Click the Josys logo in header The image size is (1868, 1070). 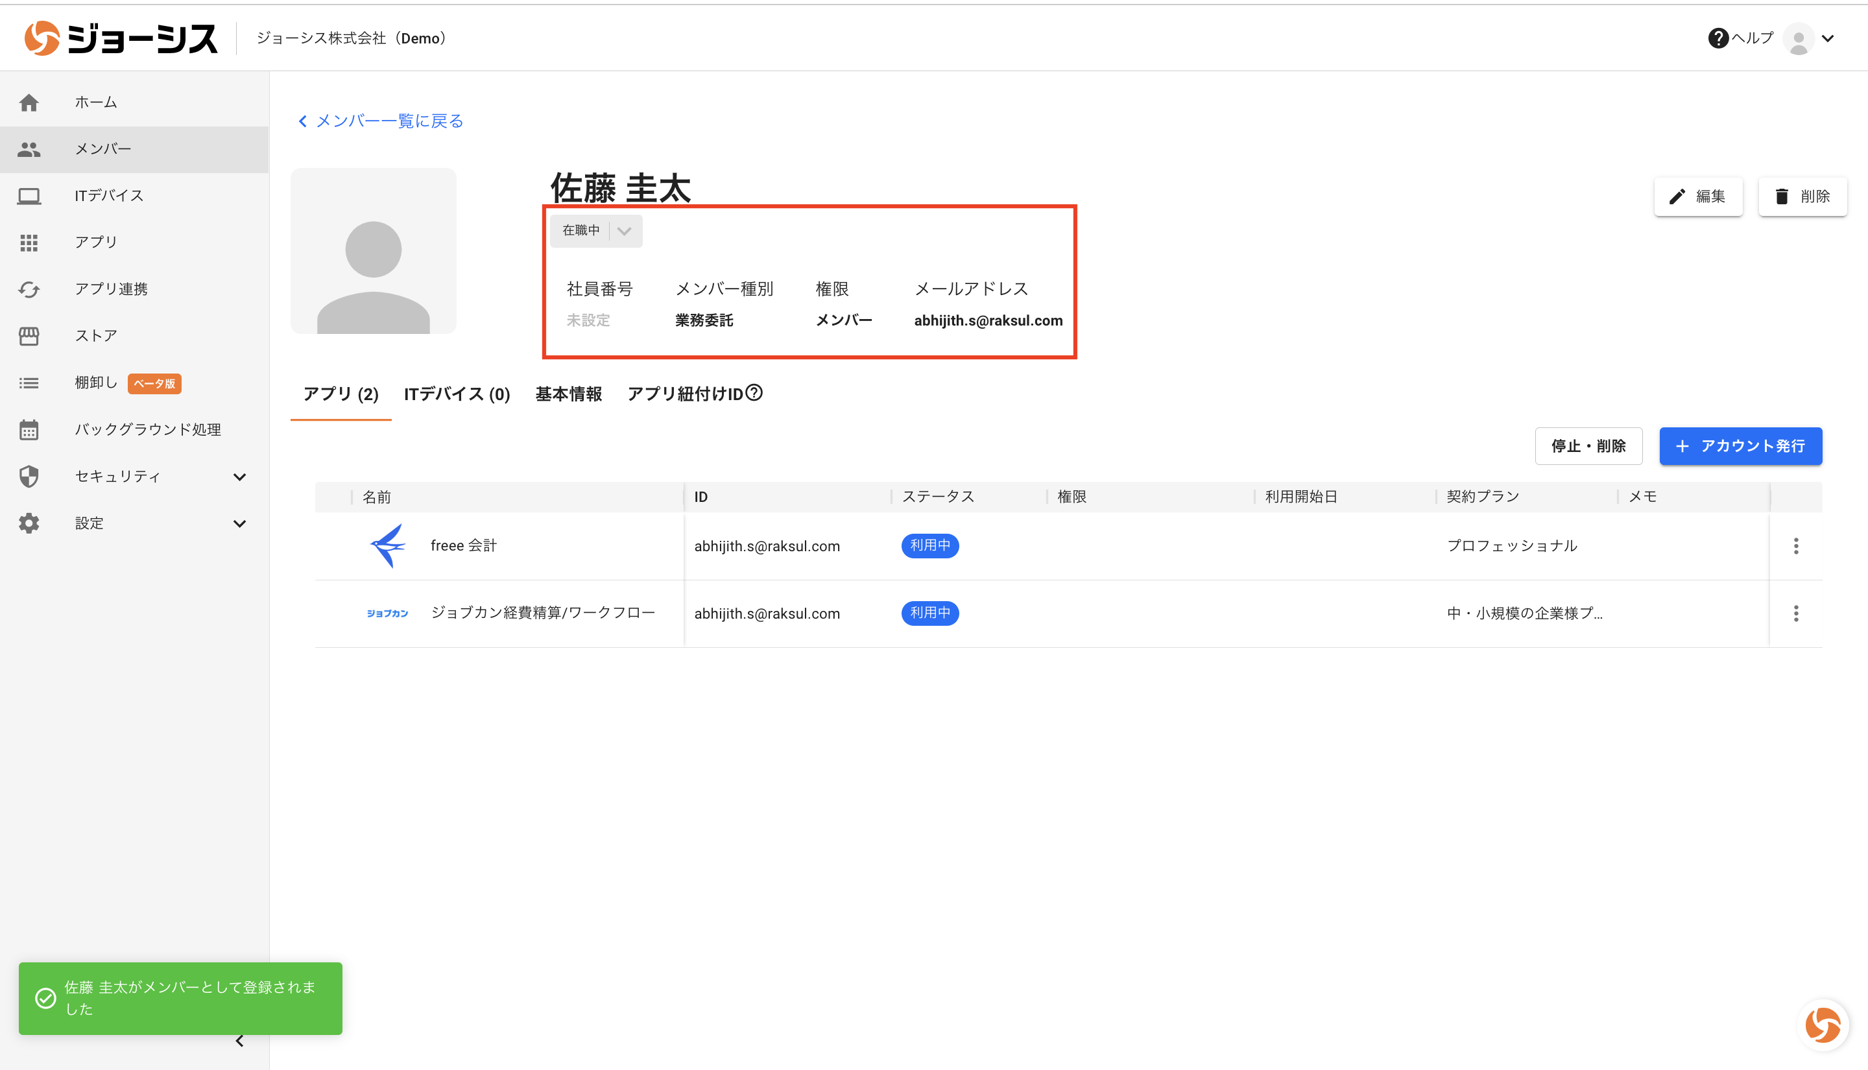point(121,38)
